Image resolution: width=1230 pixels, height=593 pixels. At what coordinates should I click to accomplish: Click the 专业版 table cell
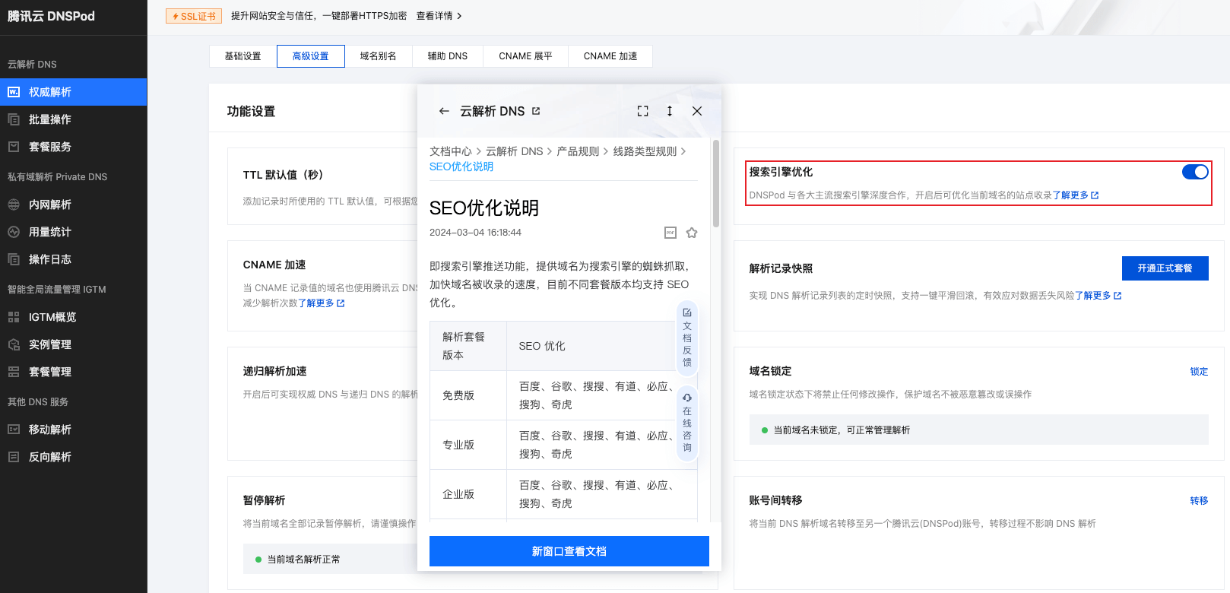click(x=468, y=445)
